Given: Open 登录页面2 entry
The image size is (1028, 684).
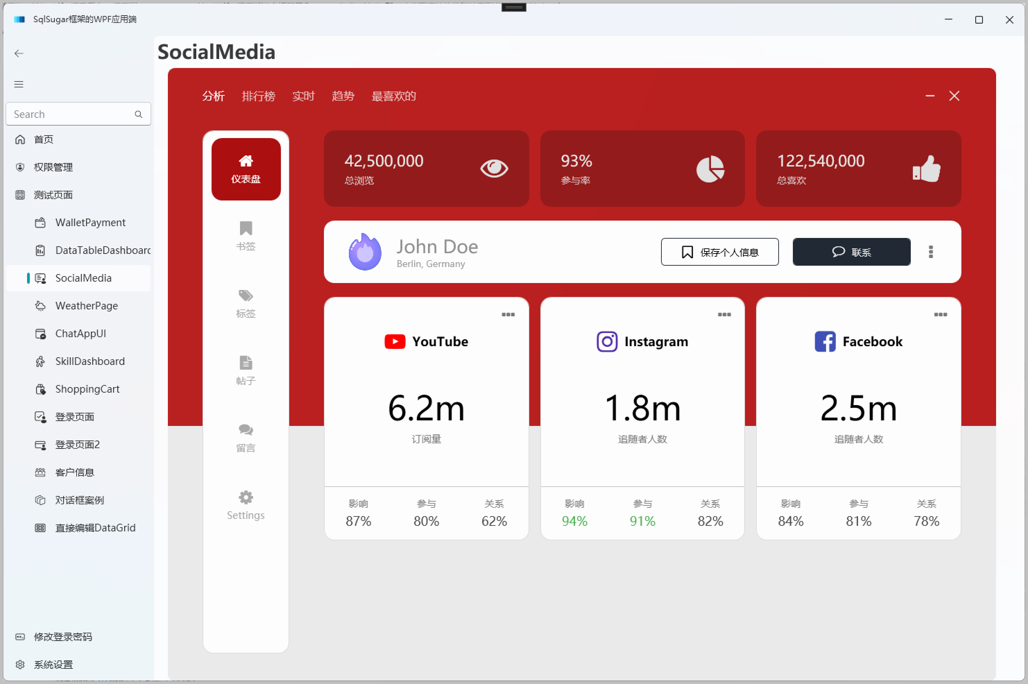Looking at the screenshot, I should pyautogui.click(x=78, y=445).
